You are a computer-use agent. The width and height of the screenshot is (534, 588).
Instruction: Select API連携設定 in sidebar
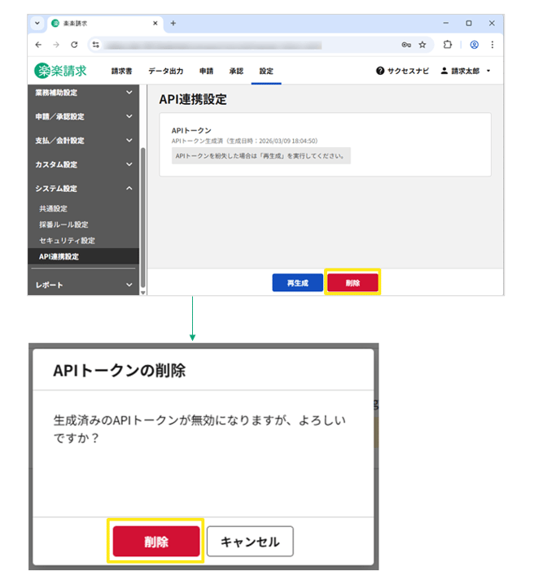pyautogui.click(x=83, y=256)
